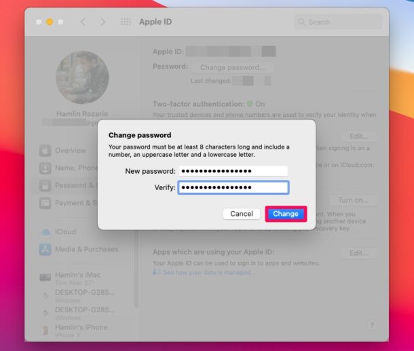The image size is (414, 351).
Task: Go forward with the right chevron
Action: tap(102, 22)
